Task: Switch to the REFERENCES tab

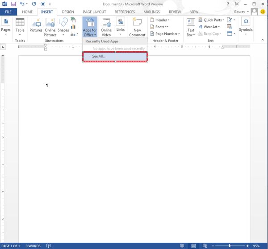Action: [125, 12]
